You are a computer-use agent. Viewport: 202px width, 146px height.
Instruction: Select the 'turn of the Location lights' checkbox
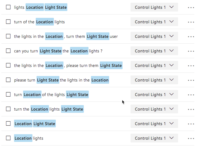click(8, 22)
